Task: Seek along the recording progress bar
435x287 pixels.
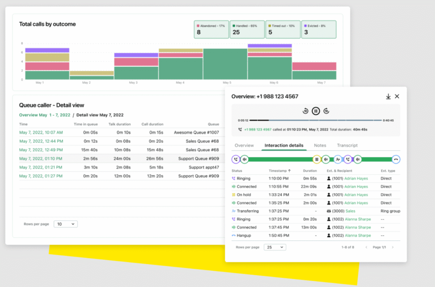Action: pyautogui.click(x=316, y=120)
